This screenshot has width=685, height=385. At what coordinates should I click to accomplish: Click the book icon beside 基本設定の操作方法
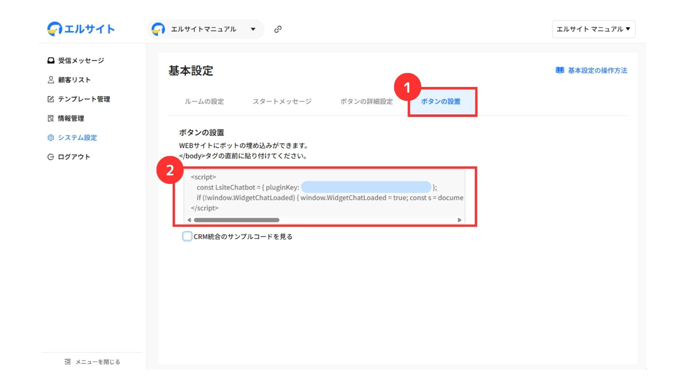[559, 70]
